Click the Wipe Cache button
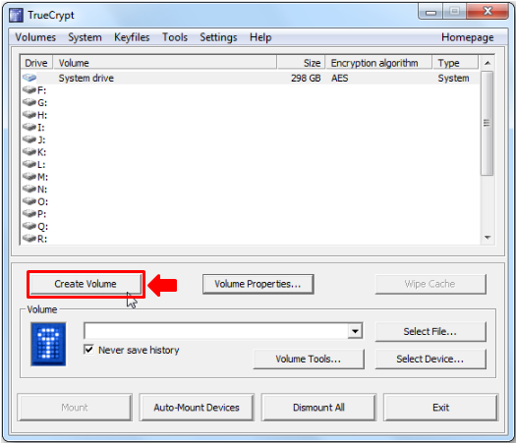 pos(430,284)
